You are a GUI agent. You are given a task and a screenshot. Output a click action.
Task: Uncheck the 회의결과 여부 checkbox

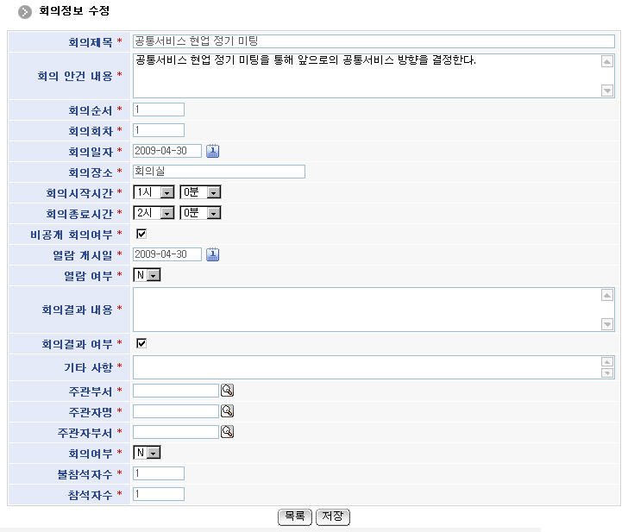[141, 343]
